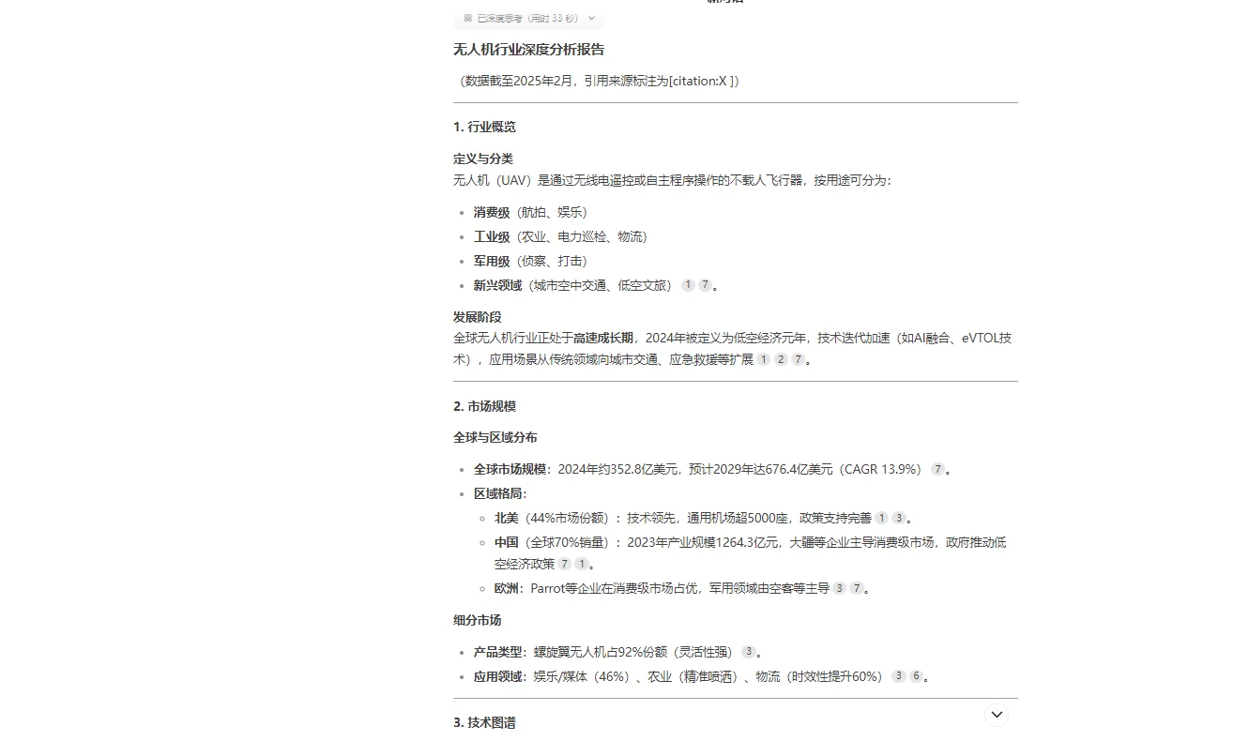The width and height of the screenshot is (1249, 741).
Task: Open citation 6 on the 应用领域 line
Action: (x=915, y=676)
